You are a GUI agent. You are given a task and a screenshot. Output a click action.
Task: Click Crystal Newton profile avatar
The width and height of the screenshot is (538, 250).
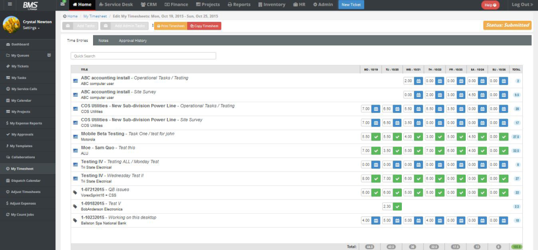click(11, 24)
